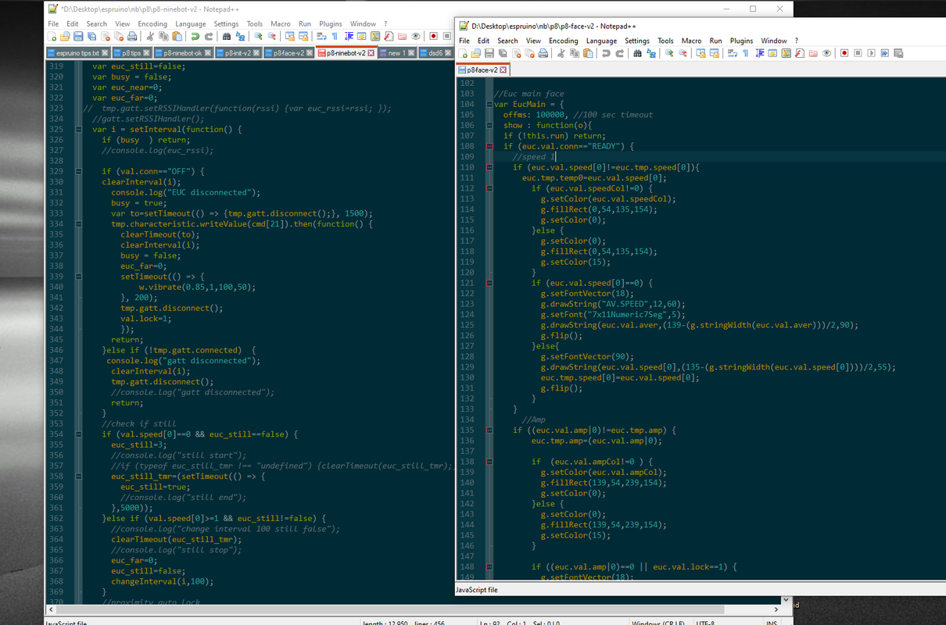Image resolution: width=946 pixels, height=625 pixels.
Task: Click Zoom Out icon in p8-face-v2 window
Action: (683, 53)
